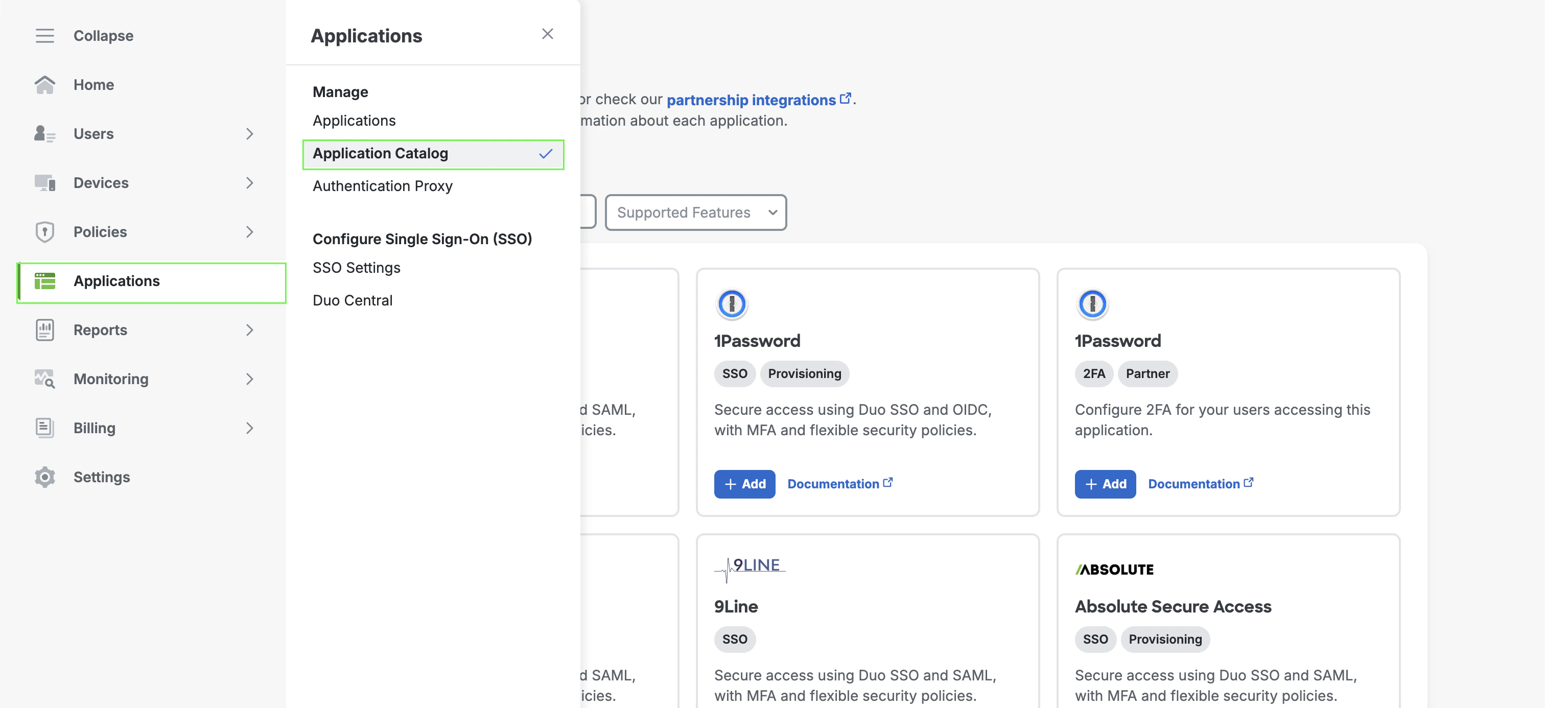
Task: Add the 1Password SSO Provisioning application
Action: pos(744,484)
